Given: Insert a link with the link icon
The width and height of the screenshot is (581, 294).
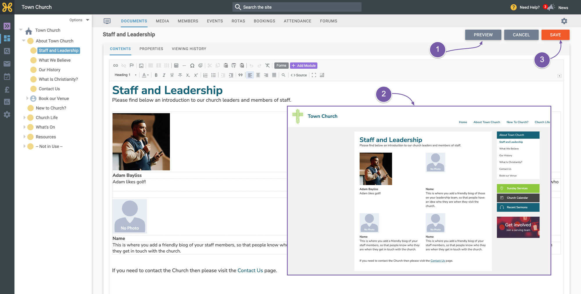Looking at the screenshot, I should 115,65.
